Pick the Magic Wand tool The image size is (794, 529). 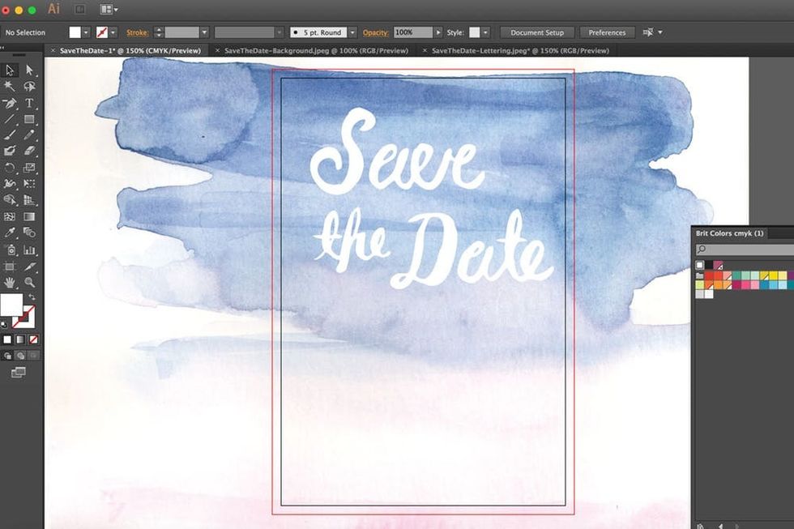click(x=10, y=87)
